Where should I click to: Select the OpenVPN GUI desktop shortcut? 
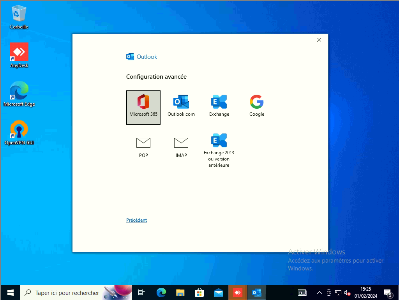click(19, 132)
